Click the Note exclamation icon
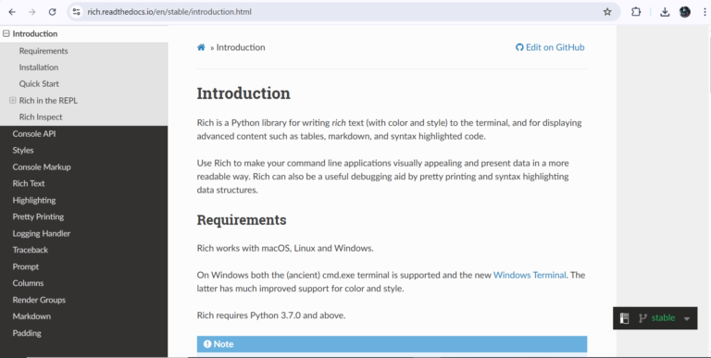 coord(207,344)
